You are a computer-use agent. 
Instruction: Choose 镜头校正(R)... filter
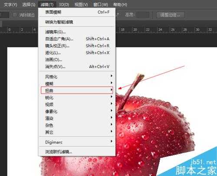click(x=77, y=46)
